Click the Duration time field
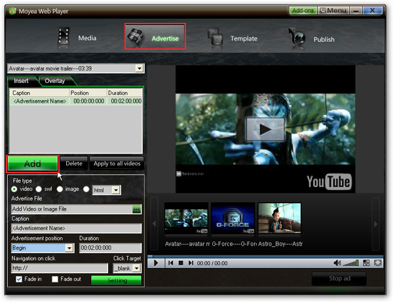Screen dimensions: 393x302 [110, 248]
